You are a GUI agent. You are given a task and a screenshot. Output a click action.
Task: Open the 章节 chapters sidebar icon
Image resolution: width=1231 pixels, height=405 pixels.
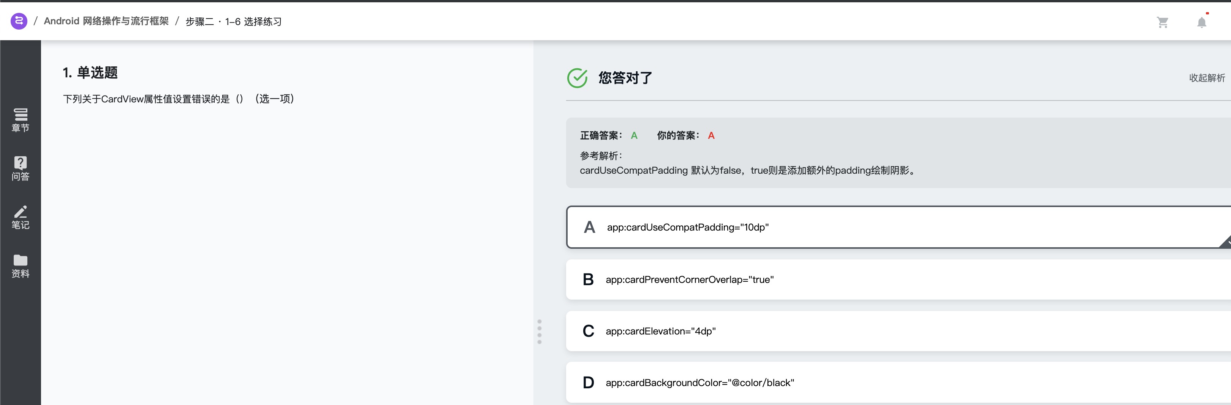tap(21, 120)
